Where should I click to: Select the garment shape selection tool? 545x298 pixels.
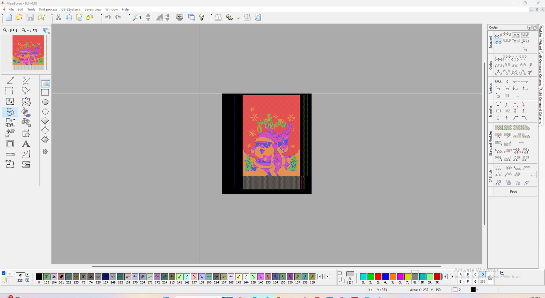(x=10, y=164)
